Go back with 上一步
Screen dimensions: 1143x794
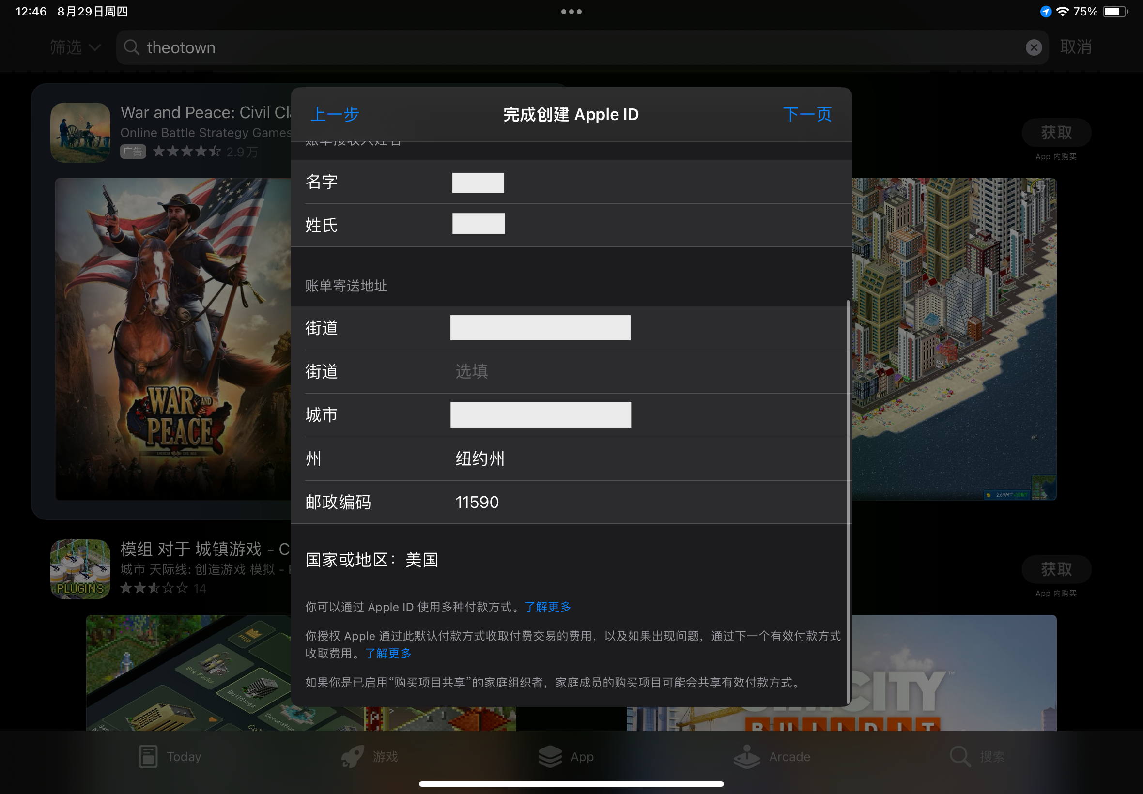click(334, 114)
